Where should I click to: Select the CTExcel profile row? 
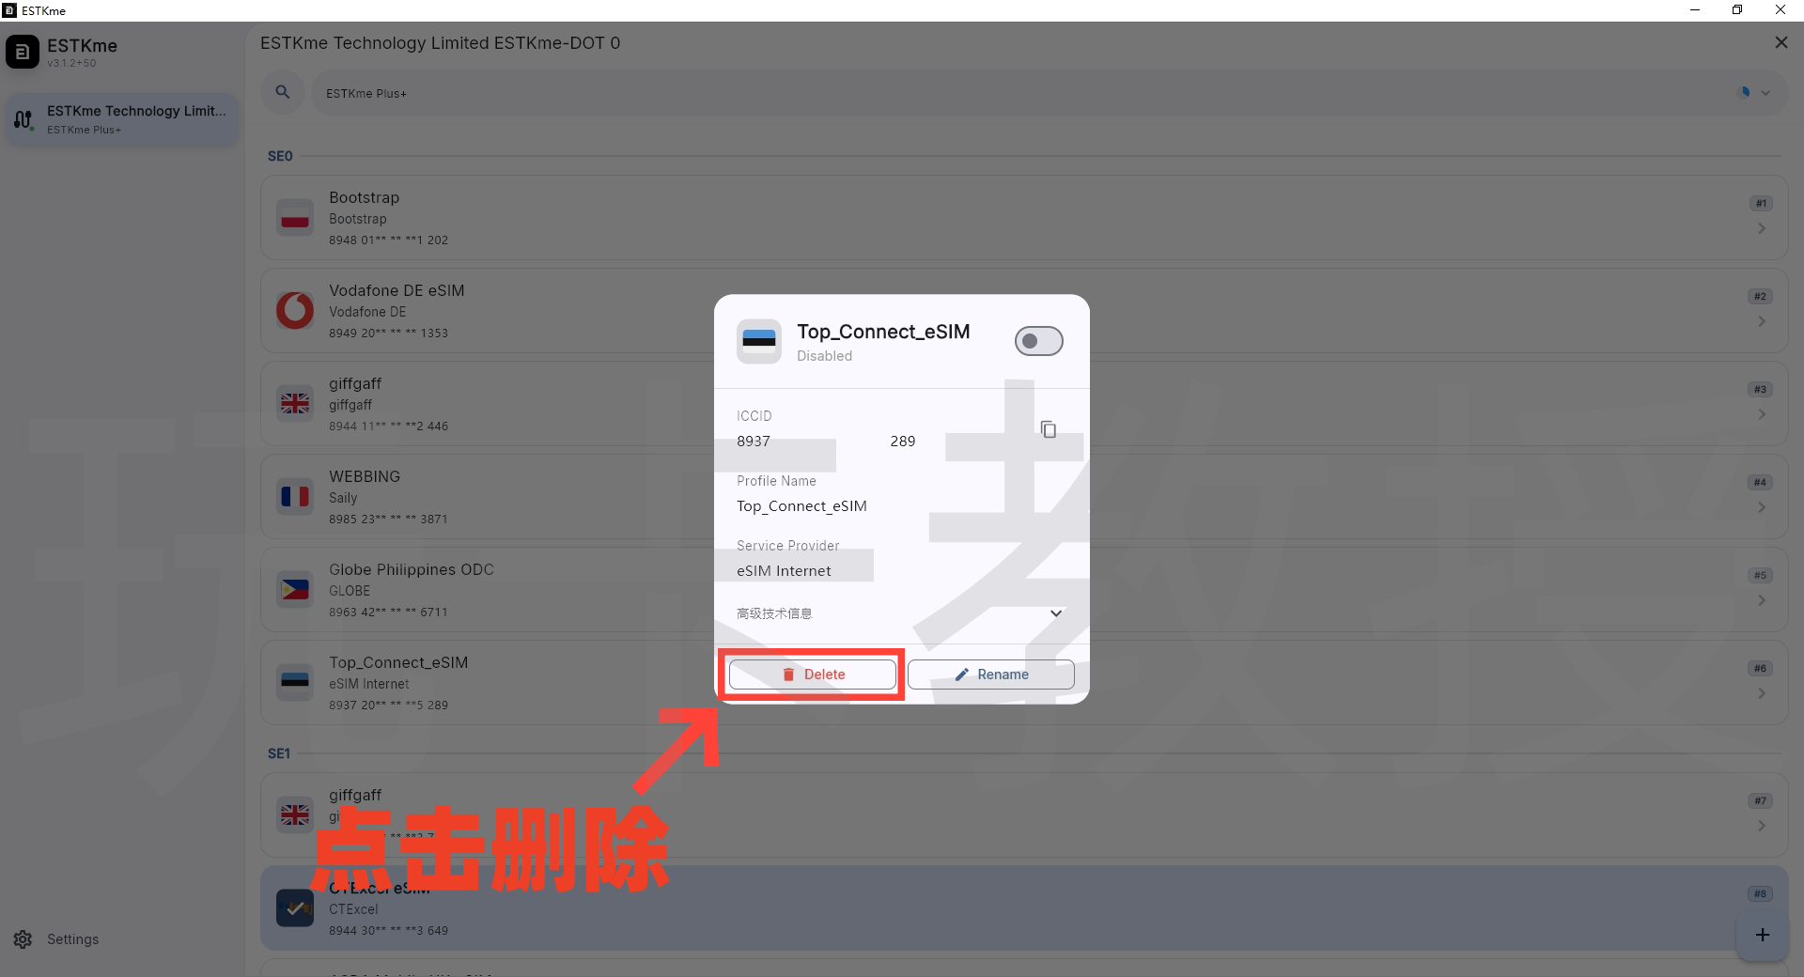pos(1024,908)
